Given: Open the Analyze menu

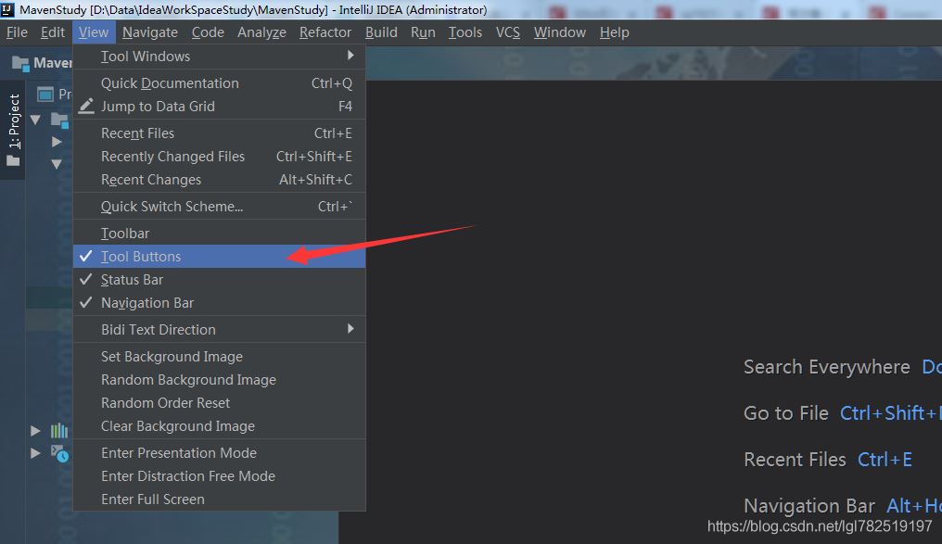Looking at the screenshot, I should pyautogui.click(x=262, y=32).
